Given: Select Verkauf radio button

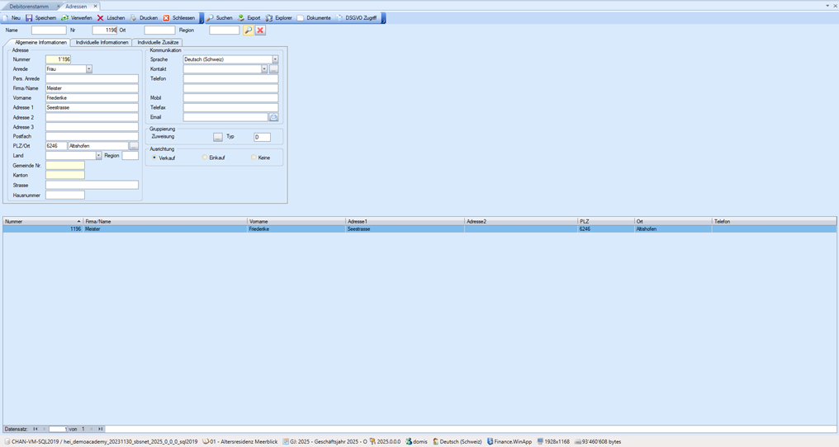Looking at the screenshot, I should pos(154,158).
